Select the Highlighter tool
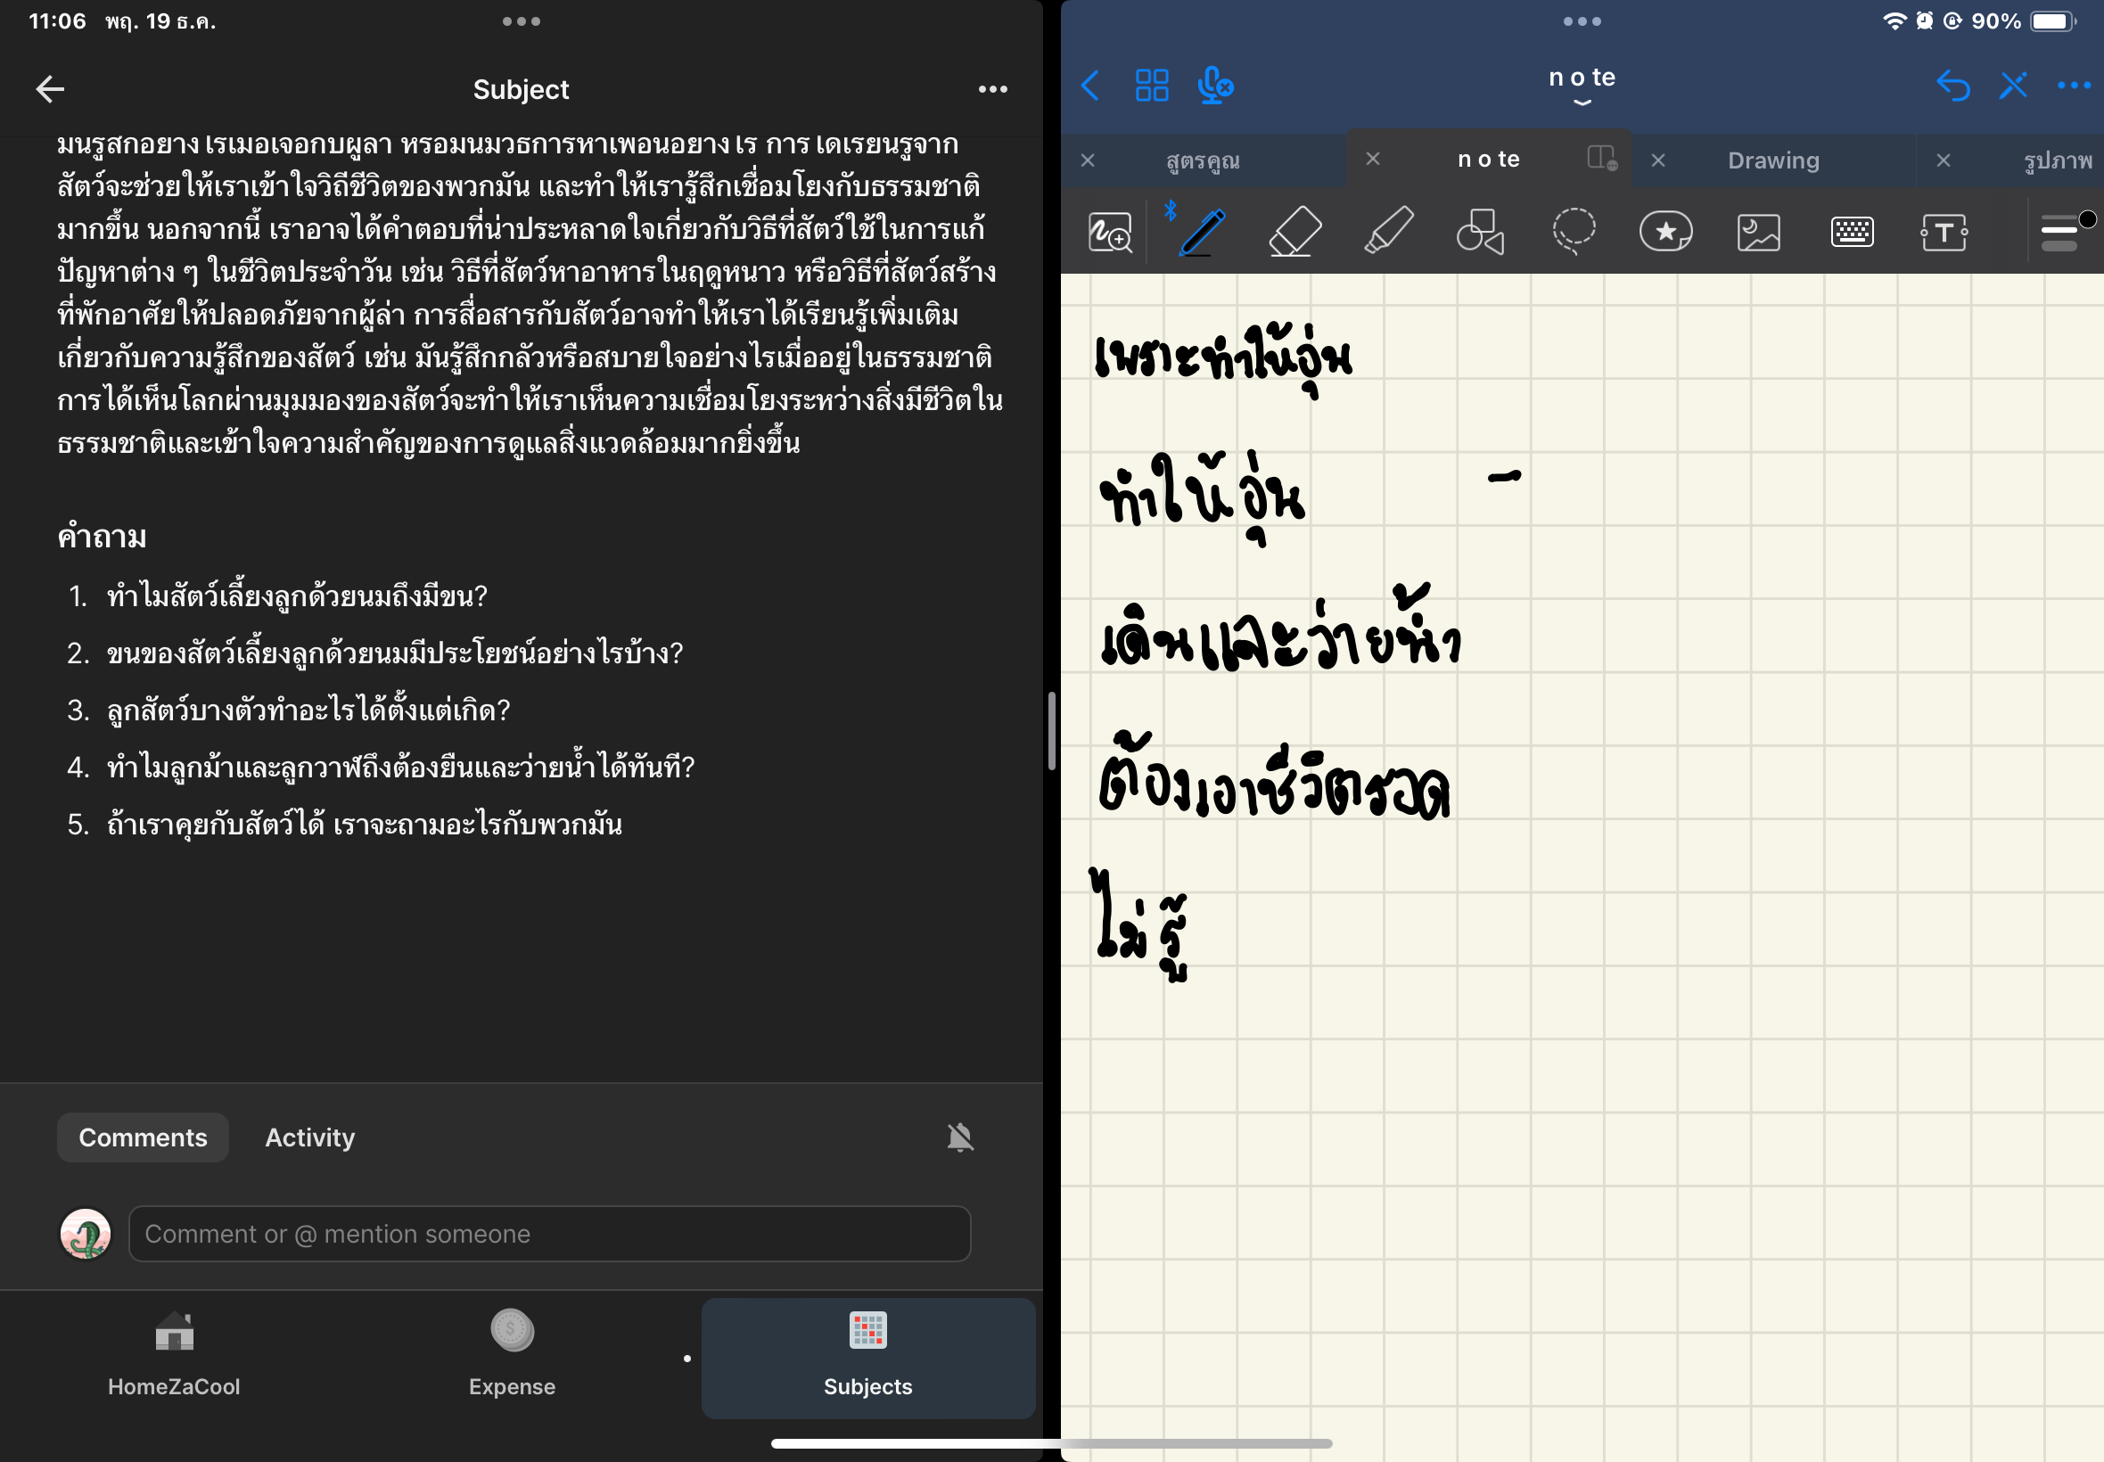2104x1462 pixels. click(1388, 231)
